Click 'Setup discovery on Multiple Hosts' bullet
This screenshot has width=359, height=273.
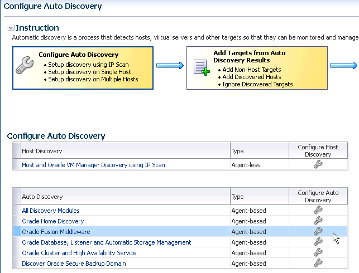pos(93,79)
